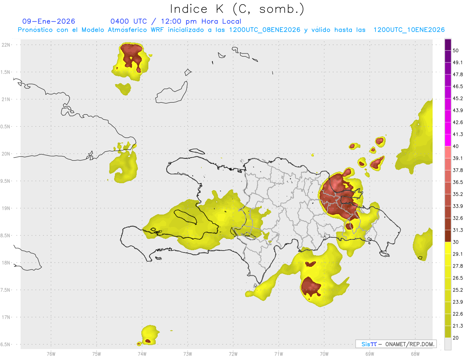
Task: Click the '69W' longitude label
Action: (370, 354)
